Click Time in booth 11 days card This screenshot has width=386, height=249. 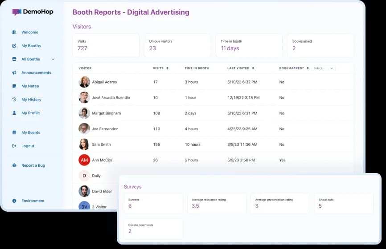[x=249, y=45]
